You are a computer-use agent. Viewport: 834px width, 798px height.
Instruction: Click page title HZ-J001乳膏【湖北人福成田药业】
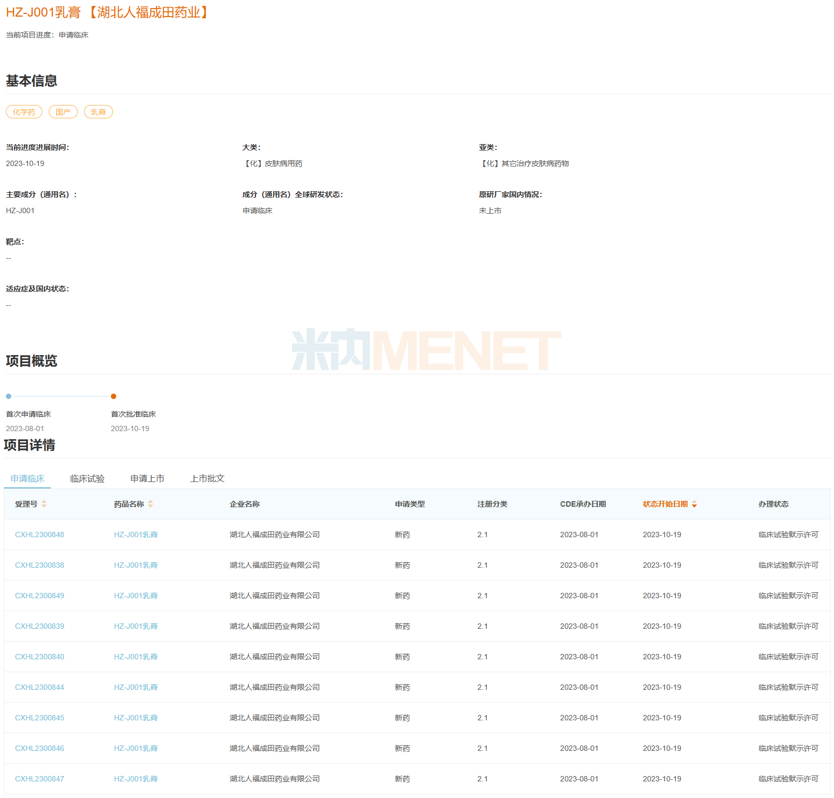107,12
